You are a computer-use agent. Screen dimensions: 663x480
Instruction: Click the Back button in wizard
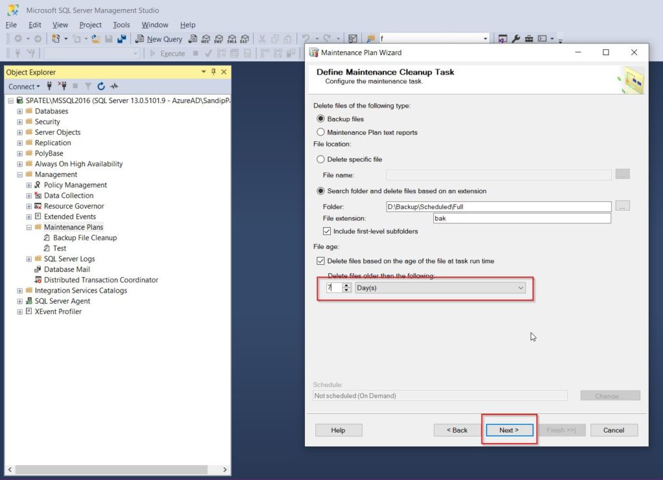457,430
